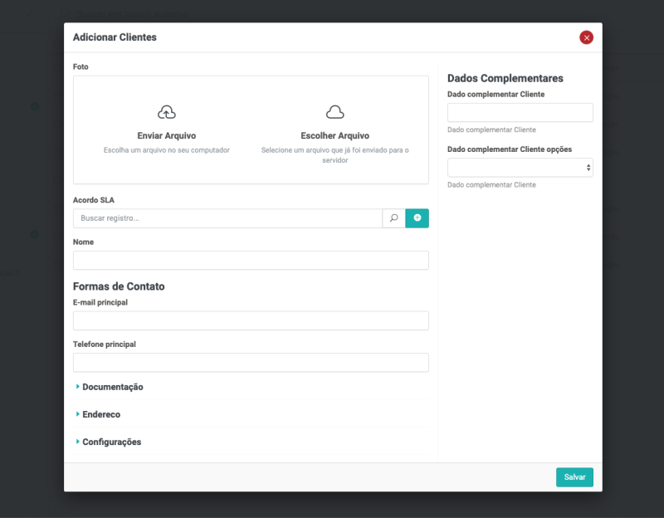Click the Telefone principal input field
The height and width of the screenshot is (518, 664).
pos(251,363)
